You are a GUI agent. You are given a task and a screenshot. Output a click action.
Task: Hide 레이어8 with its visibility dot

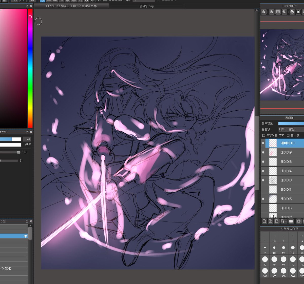pyautogui.click(x=263, y=161)
